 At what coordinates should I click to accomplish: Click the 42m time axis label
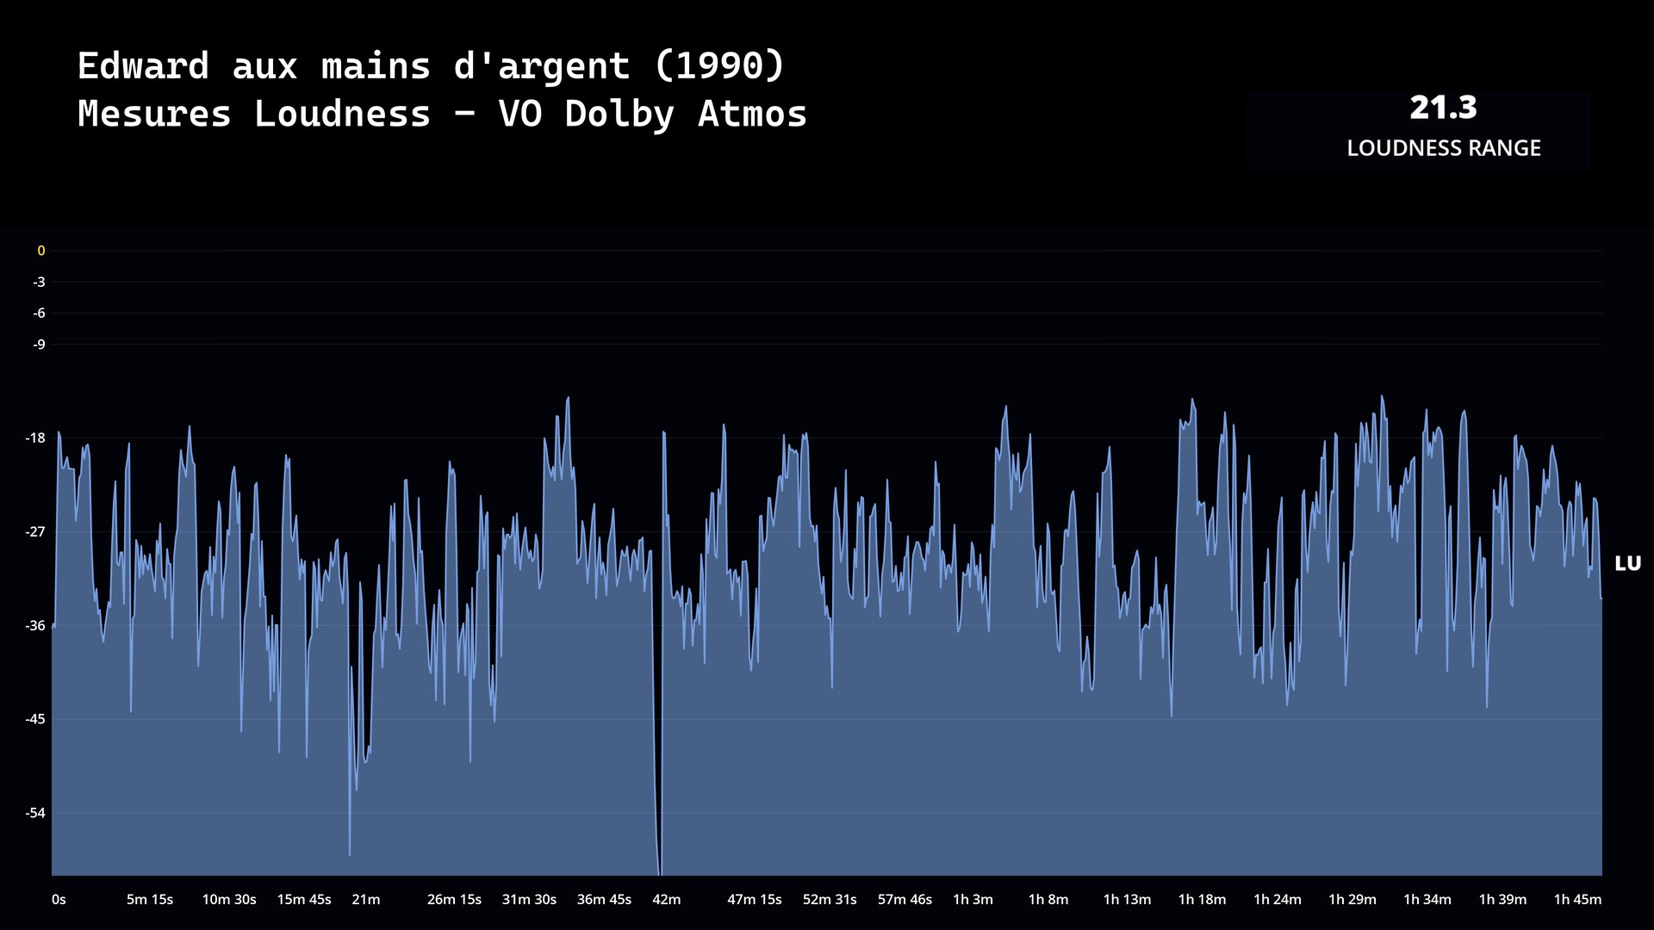pyautogui.click(x=666, y=899)
